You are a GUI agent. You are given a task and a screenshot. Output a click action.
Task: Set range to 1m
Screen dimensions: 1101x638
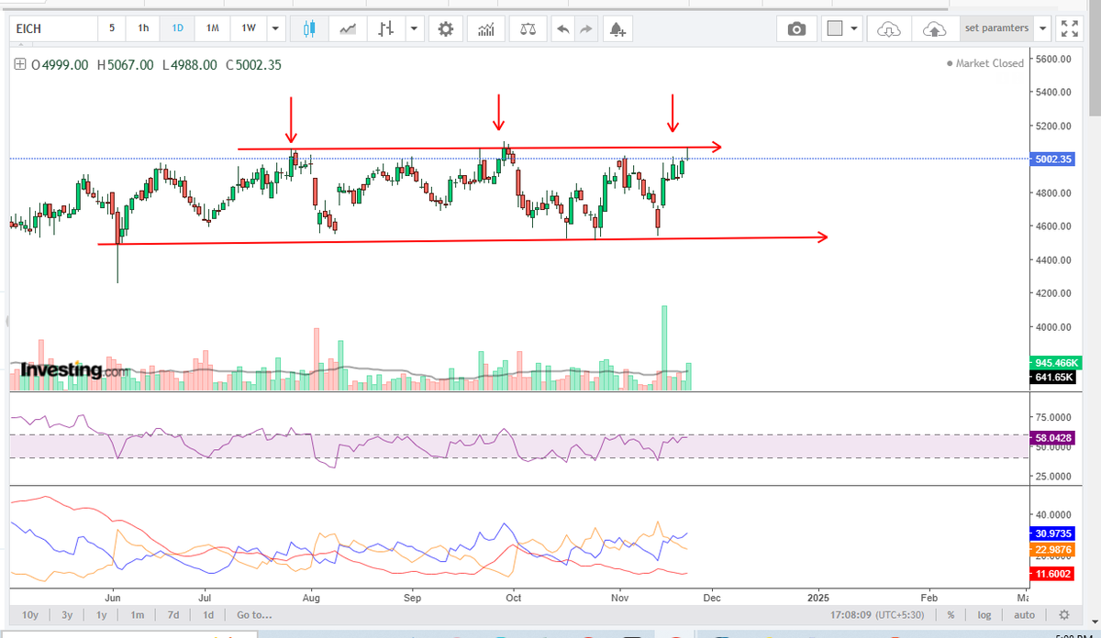point(138,614)
